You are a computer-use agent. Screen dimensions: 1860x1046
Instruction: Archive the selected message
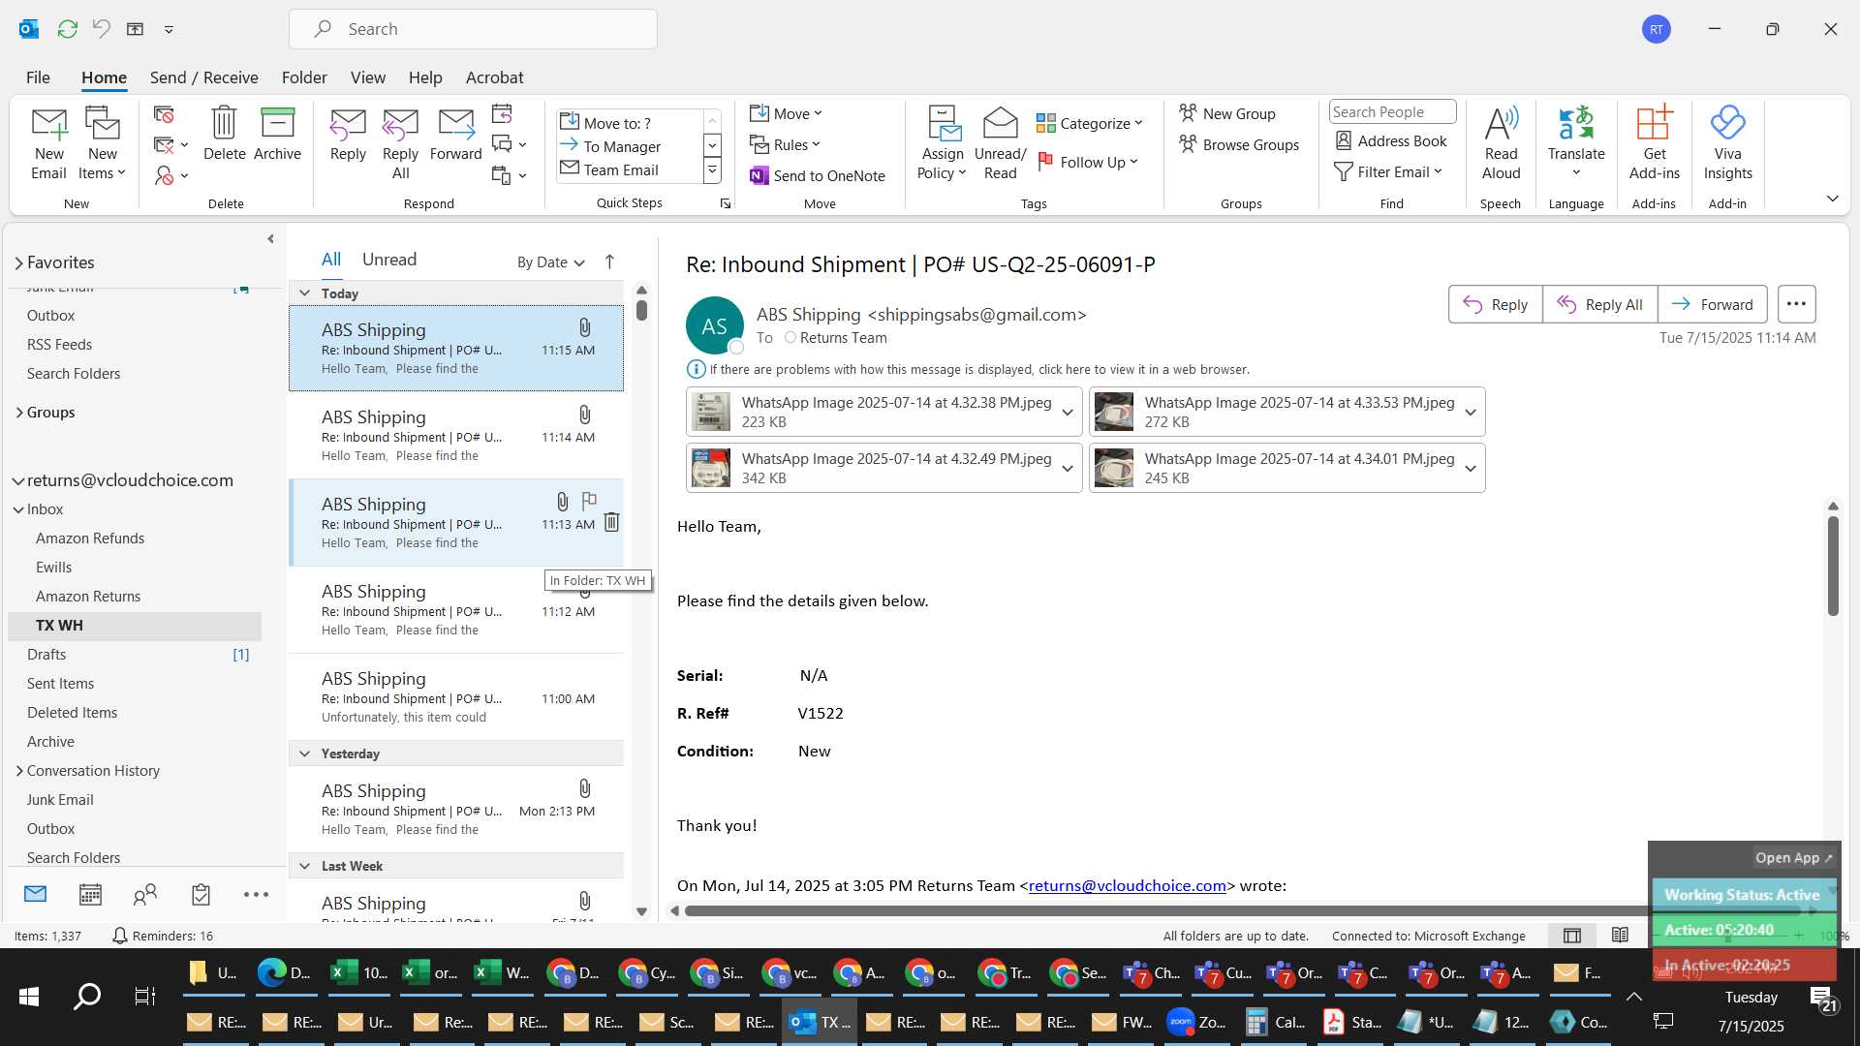click(277, 134)
